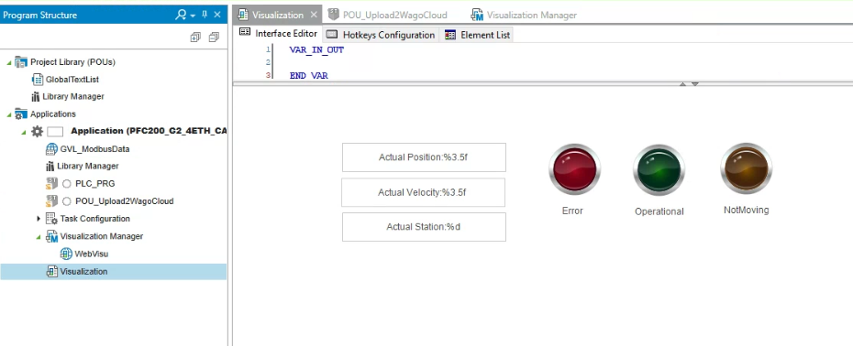The width and height of the screenshot is (853, 346).
Task: Open GlobalTextList
Action: point(72,80)
